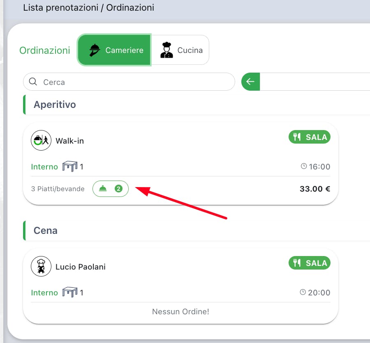Image resolution: width=370 pixels, height=343 pixels.
Task: Switch to the Cucina view
Action: (x=180, y=50)
